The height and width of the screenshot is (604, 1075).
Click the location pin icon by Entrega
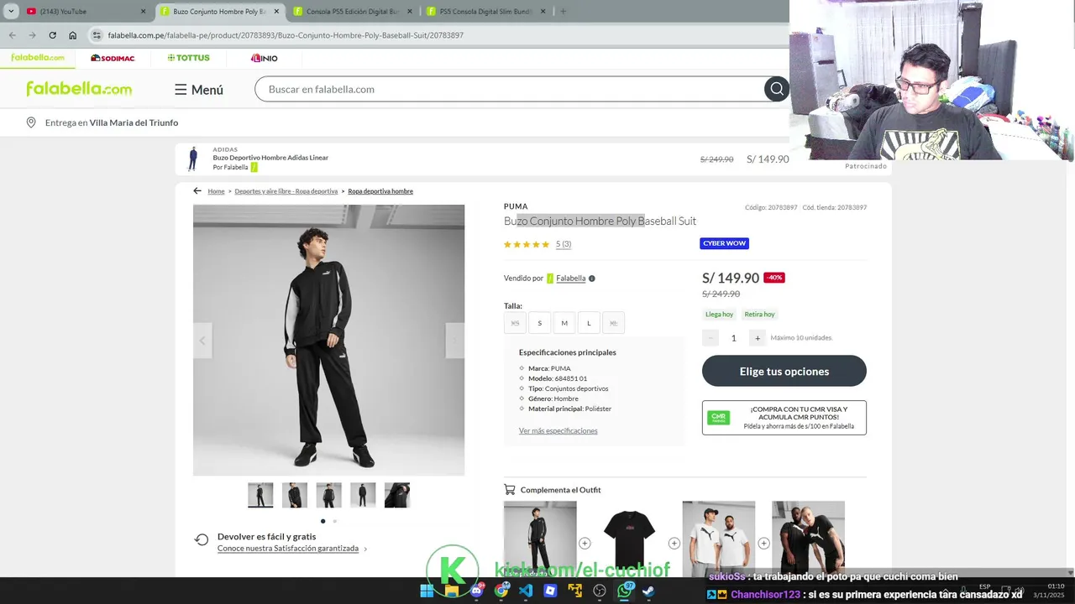(x=31, y=122)
